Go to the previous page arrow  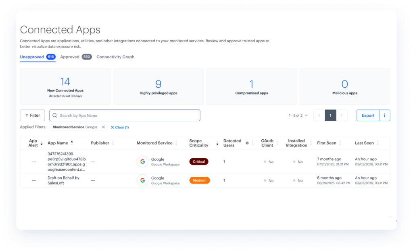click(x=319, y=116)
